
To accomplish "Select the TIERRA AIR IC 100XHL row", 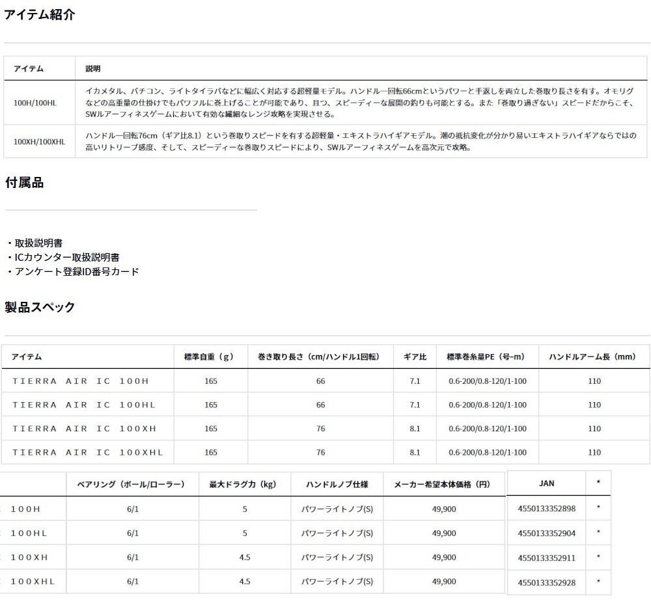I will point(92,451).
